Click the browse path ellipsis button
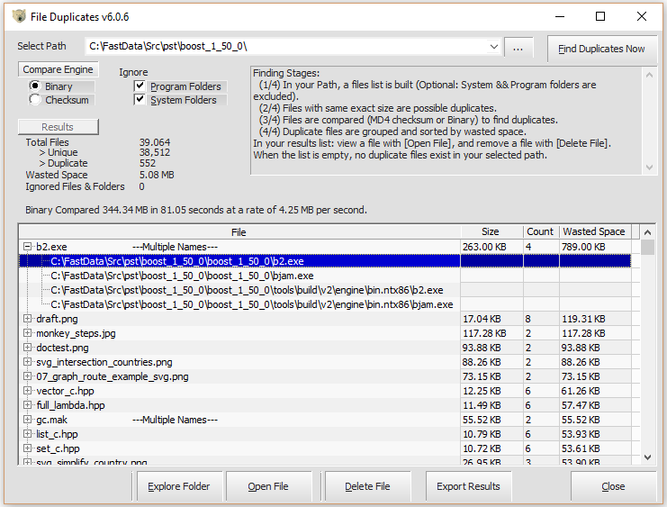This screenshot has width=667, height=507. [x=518, y=48]
